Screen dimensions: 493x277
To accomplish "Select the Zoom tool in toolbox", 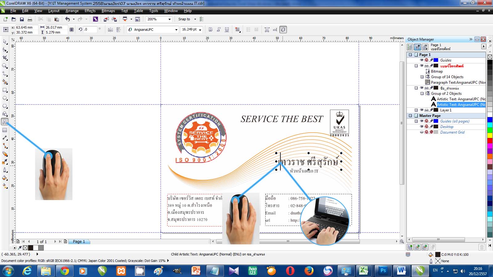I will coord(5,66).
